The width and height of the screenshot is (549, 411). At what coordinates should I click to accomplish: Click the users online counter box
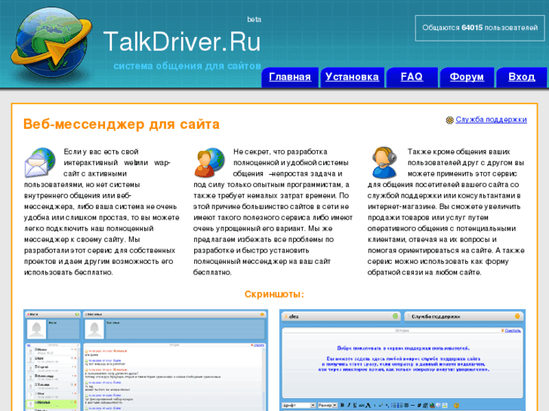pyautogui.click(x=480, y=28)
